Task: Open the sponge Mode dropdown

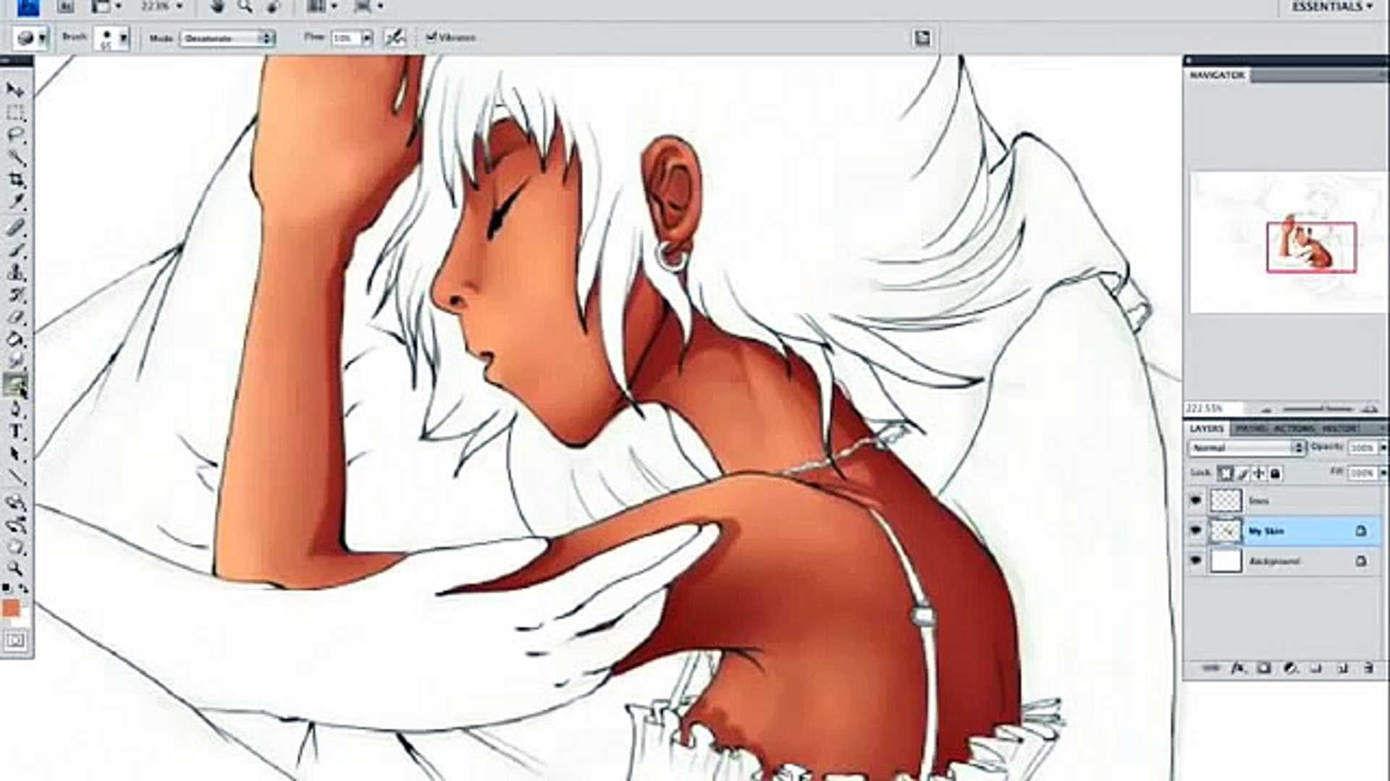Action: click(x=227, y=38)
